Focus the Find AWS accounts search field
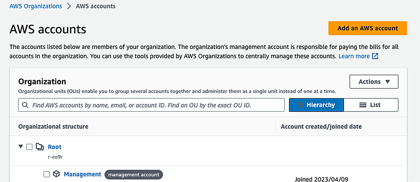 [x=151, y=105]
